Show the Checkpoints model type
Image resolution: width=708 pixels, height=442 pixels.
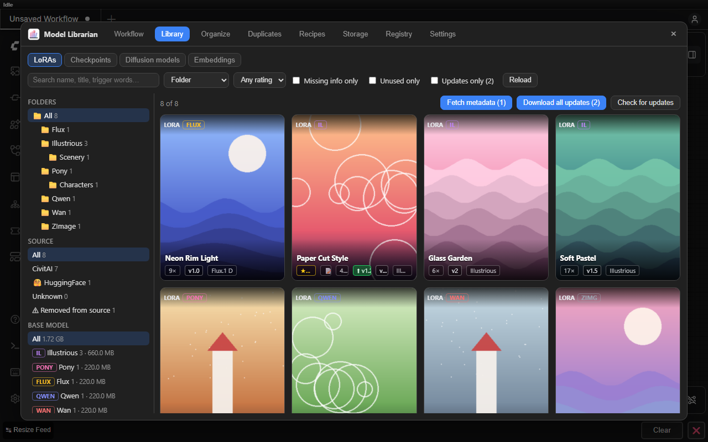[x=91, y=60]
